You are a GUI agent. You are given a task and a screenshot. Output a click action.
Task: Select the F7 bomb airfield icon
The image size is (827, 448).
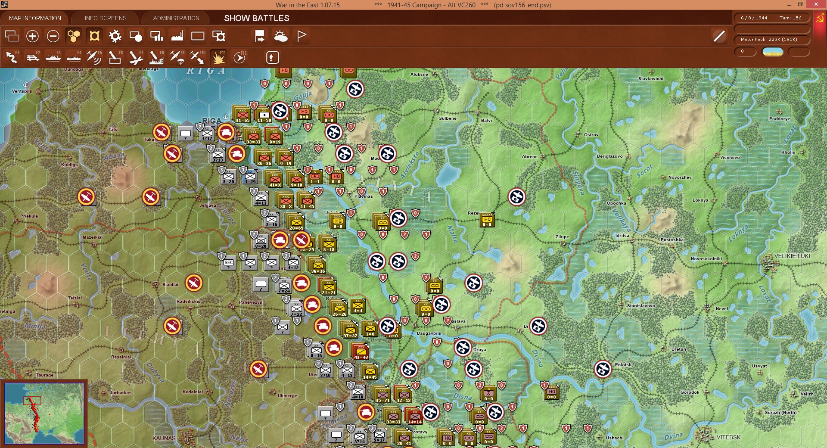pos(136,57)
